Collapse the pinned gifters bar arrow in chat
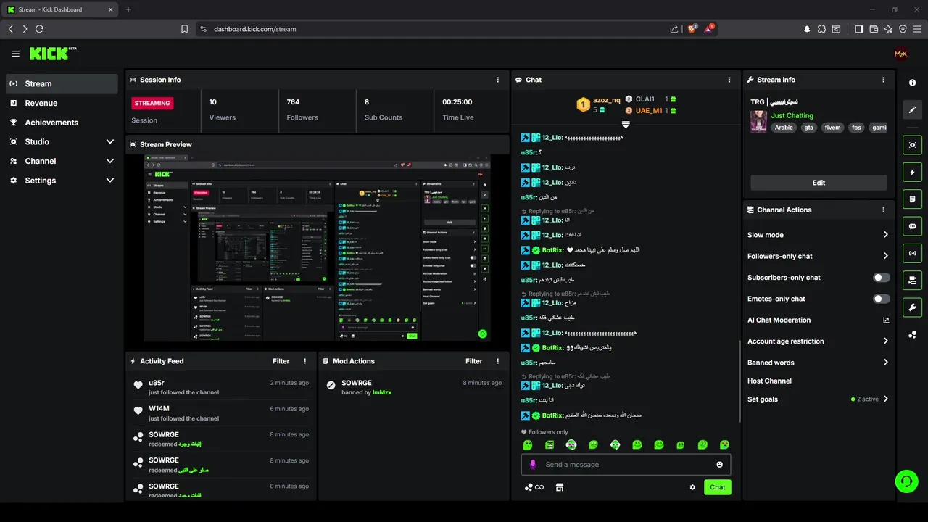 626,125
